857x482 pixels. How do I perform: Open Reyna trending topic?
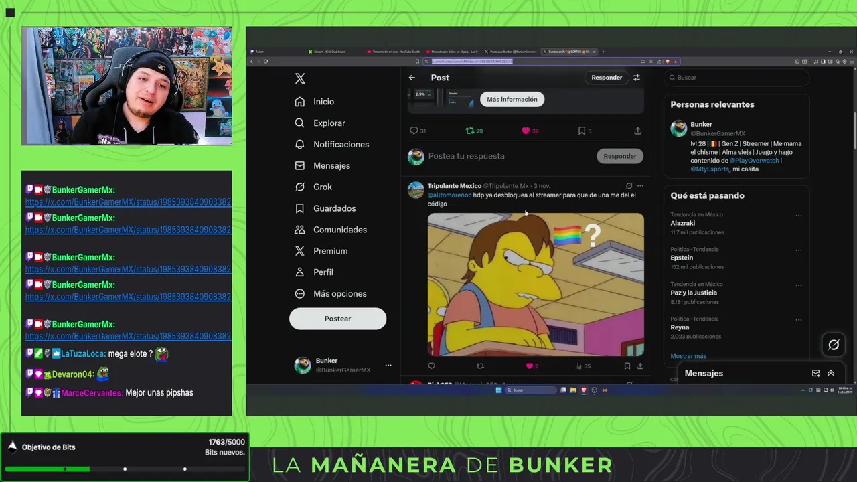point(680,327)
